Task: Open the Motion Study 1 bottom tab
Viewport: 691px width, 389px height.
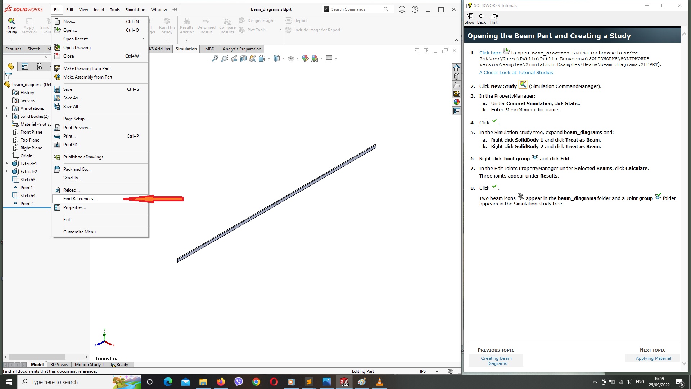Action: [x=89, y=365]
